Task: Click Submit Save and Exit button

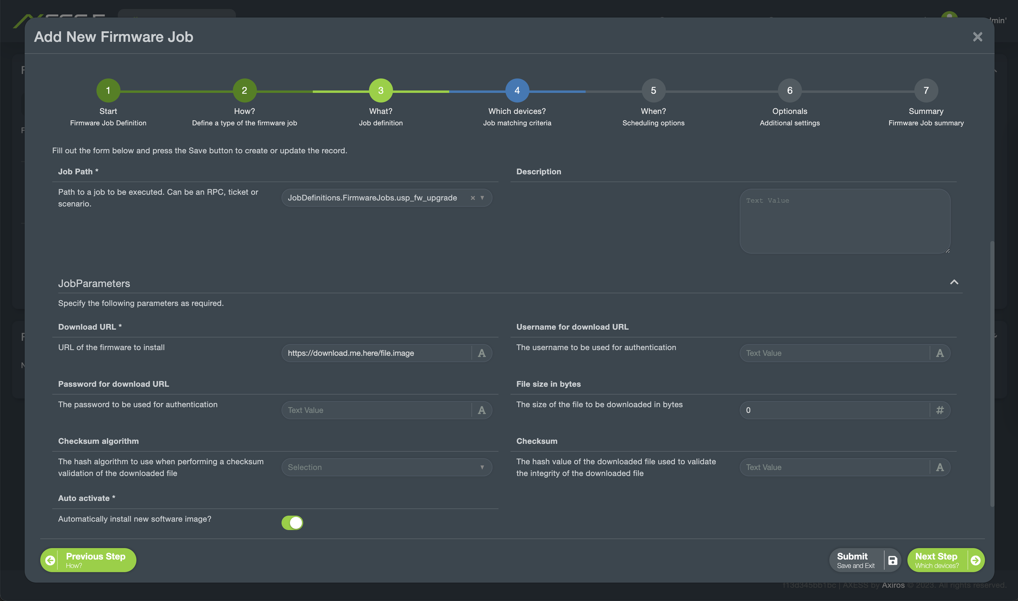Action: point(856,560)
